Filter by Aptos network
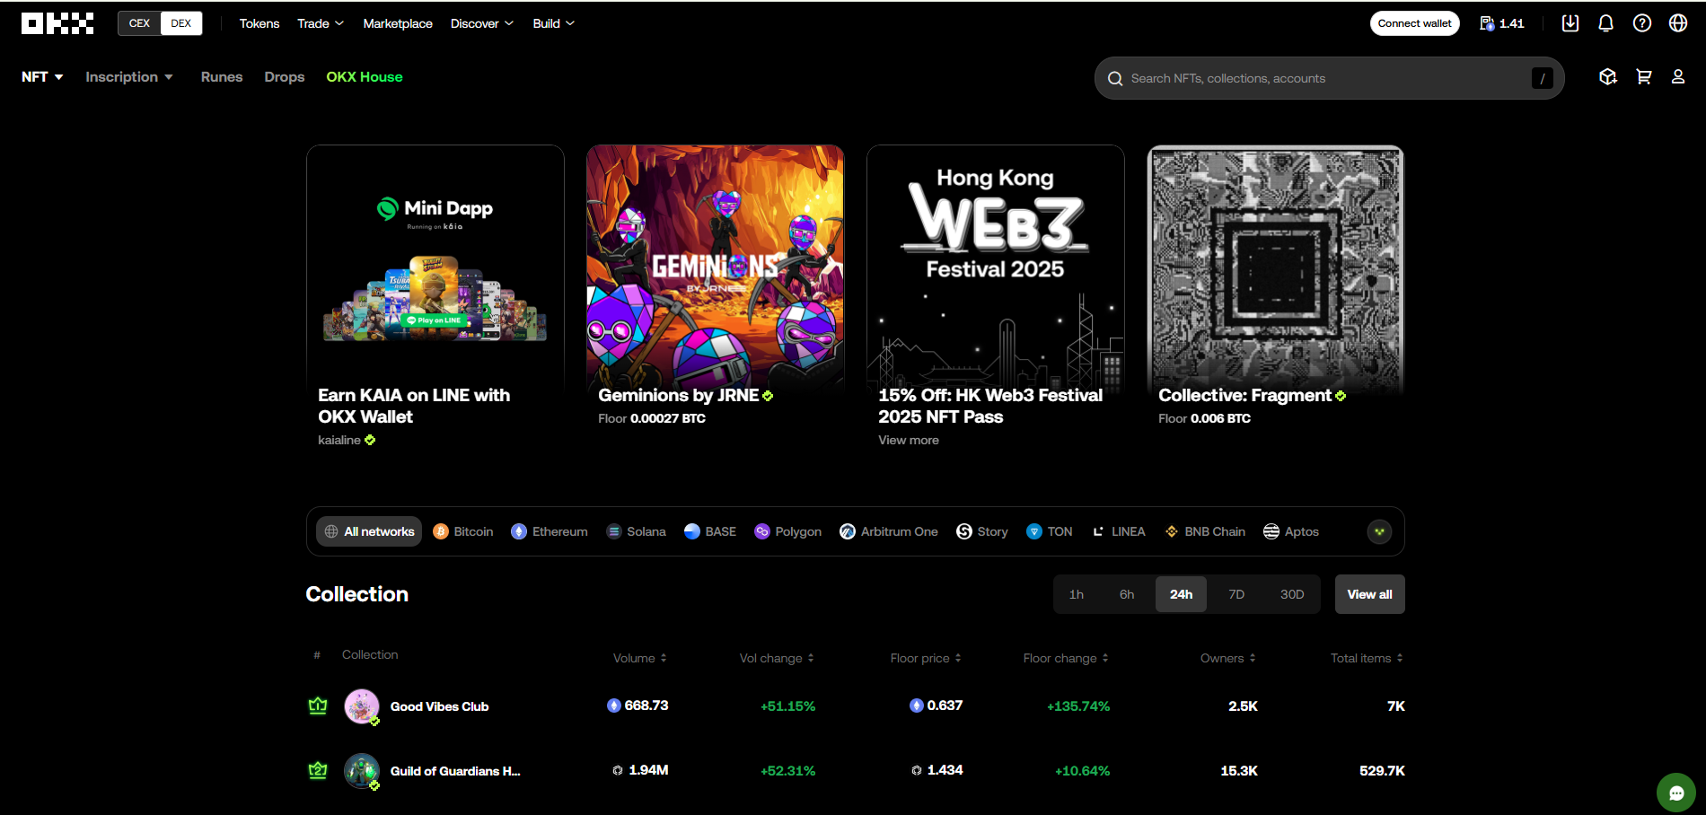The height and width of the screenshot is (815, 1706). click(x=1291, y=531)
